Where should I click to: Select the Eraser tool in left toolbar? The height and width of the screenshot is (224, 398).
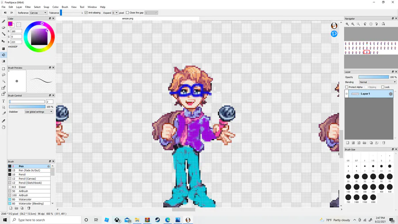click(x=4, y=28)
